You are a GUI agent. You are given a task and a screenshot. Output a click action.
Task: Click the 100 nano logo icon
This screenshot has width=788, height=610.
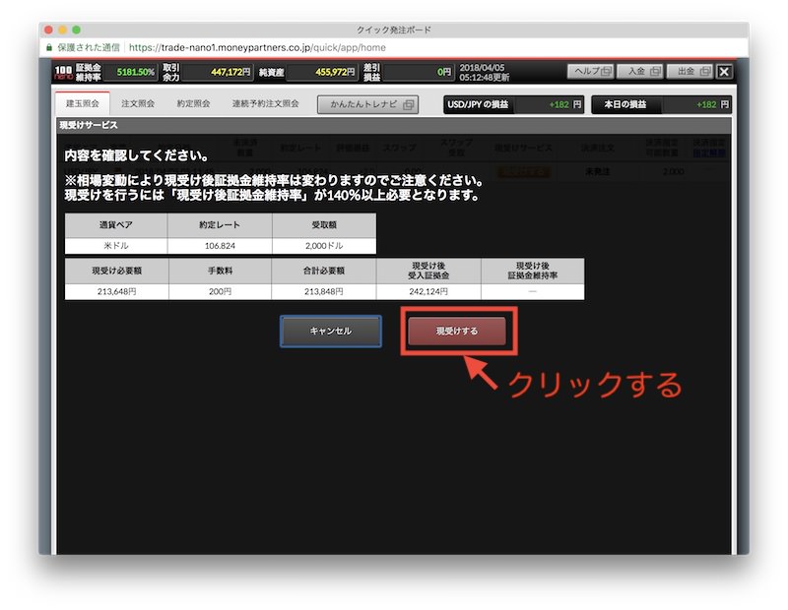click(64, 72)
